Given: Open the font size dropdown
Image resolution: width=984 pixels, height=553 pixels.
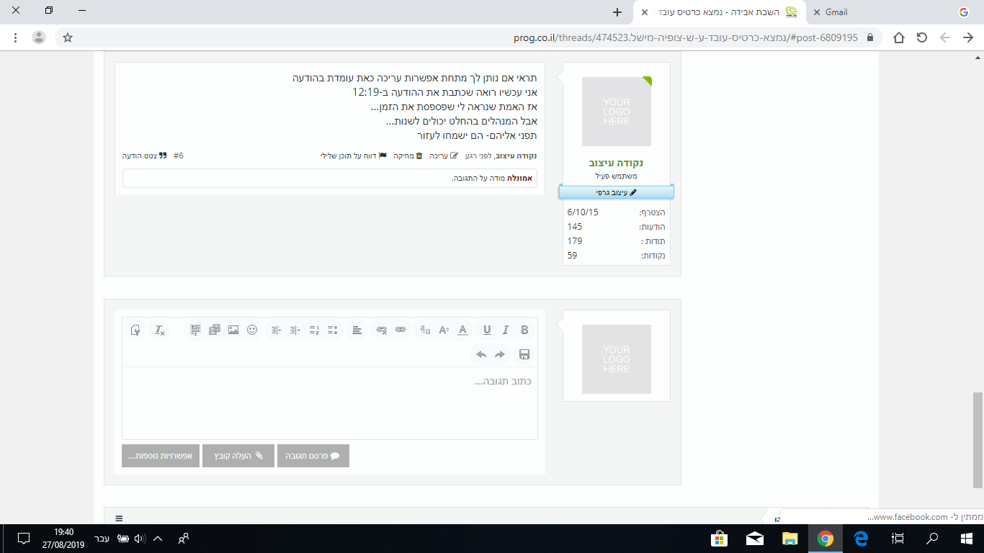Looking at the screenshot, I should point(444,330).
